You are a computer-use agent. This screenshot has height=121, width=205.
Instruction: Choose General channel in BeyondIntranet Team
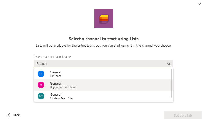56,83
